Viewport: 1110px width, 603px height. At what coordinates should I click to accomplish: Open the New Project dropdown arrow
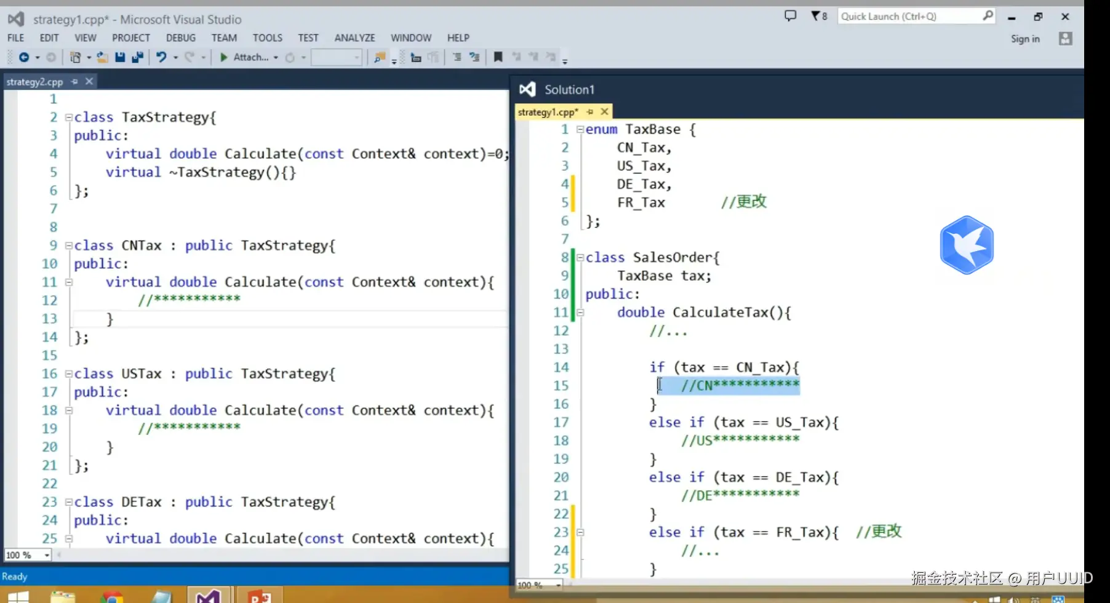point(89,58)
